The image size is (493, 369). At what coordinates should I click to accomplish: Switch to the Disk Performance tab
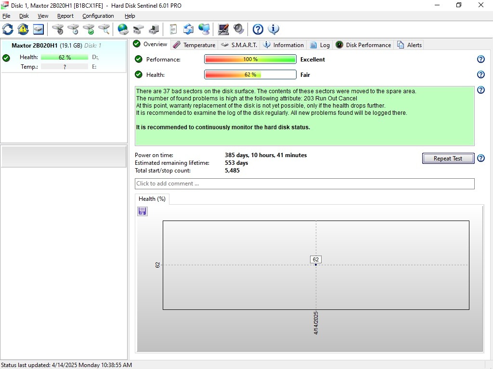point(363,45)
